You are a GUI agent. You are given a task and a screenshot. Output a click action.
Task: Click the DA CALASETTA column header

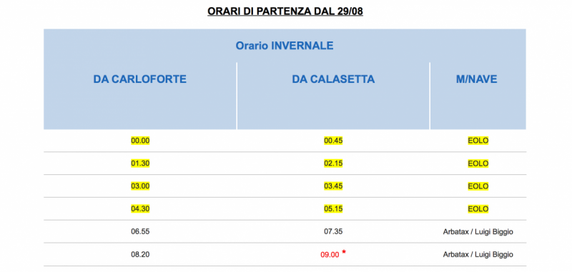pos(333,79)
